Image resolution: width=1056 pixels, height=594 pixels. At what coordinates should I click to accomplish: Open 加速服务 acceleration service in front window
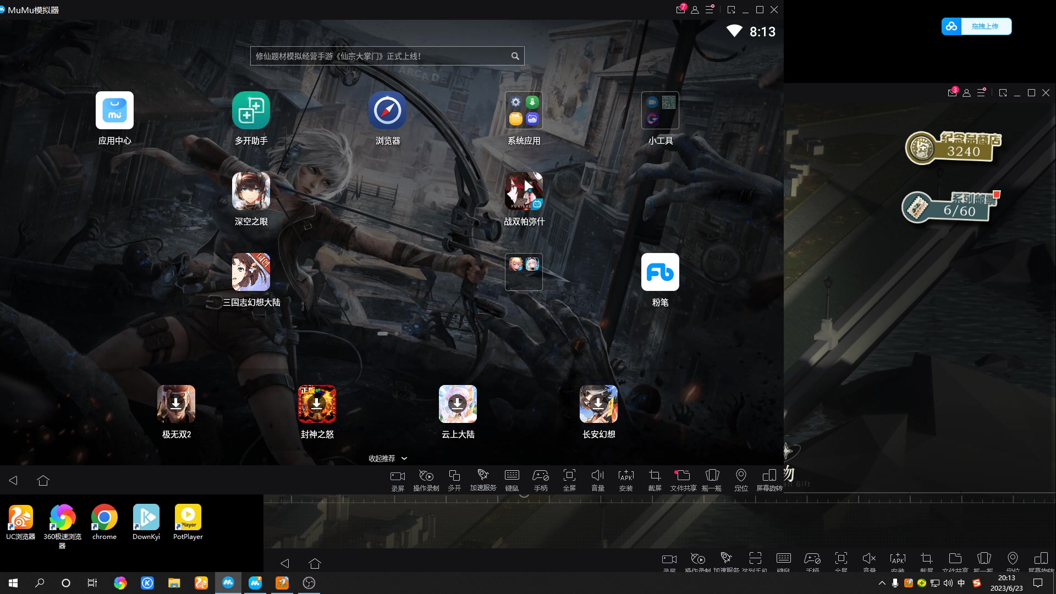point(483,480)
